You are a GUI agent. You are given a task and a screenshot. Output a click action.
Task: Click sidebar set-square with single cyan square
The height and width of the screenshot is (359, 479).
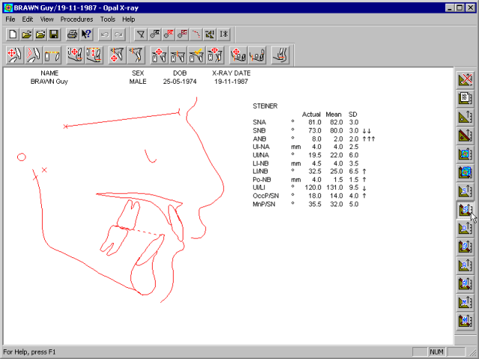click(x=465, y=154)
